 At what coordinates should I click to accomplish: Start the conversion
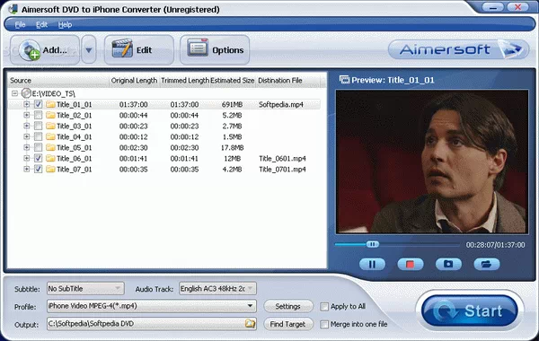[470, 311]
